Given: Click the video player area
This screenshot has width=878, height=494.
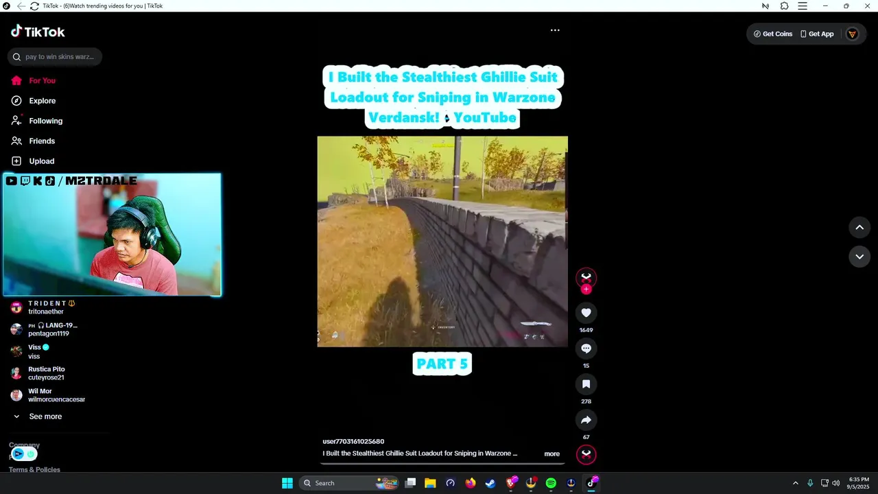Looking at the screenshot, I should coord(442,242).
